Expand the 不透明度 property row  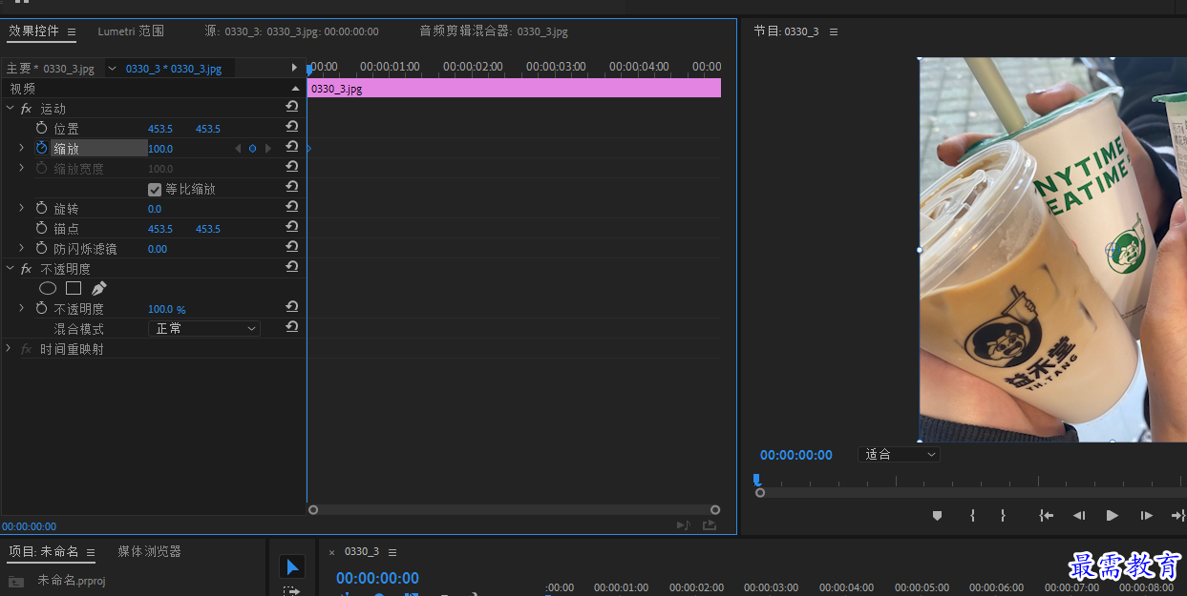(22, 308)
